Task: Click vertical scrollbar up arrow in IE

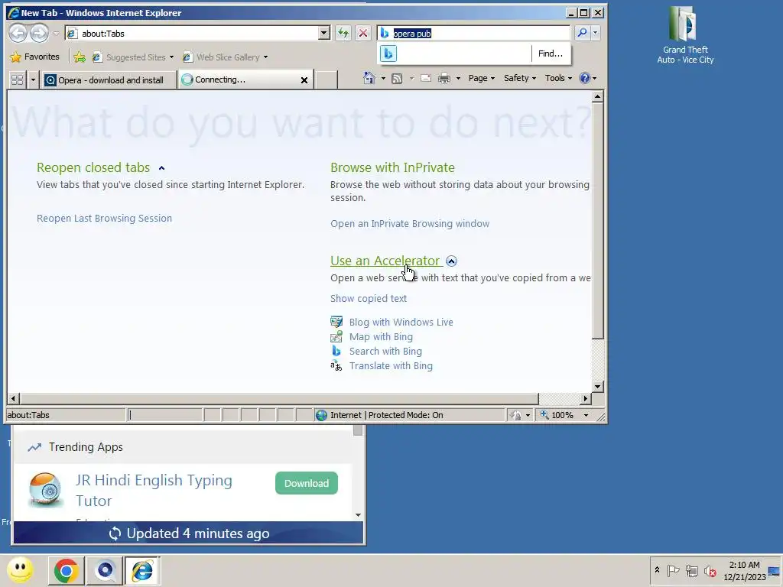Action: point(597,97)
